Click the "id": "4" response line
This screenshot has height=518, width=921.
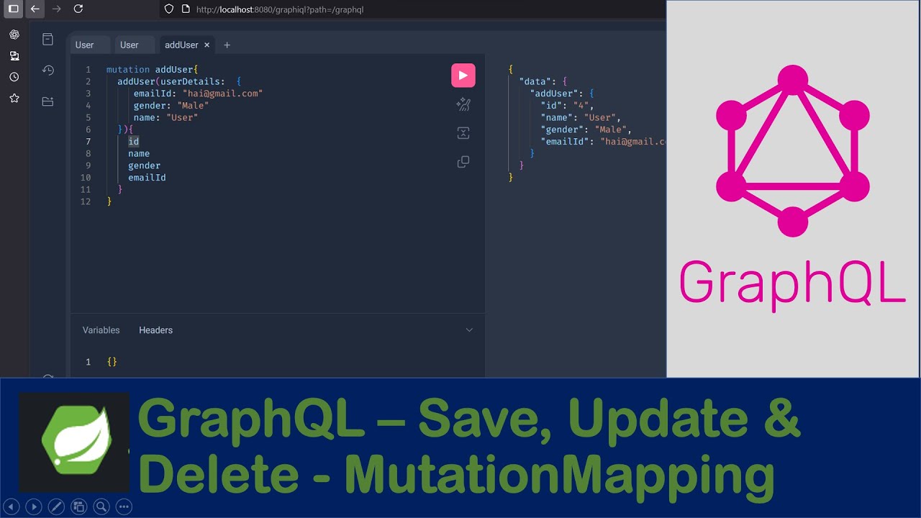568,106
